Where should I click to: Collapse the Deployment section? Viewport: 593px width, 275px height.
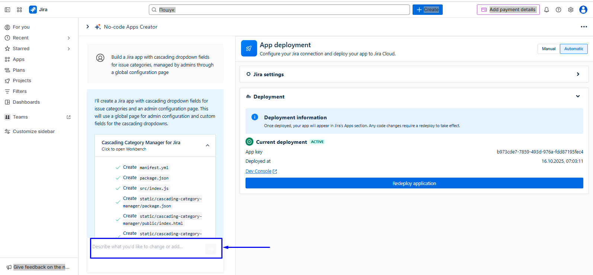(x=578, y=96)
